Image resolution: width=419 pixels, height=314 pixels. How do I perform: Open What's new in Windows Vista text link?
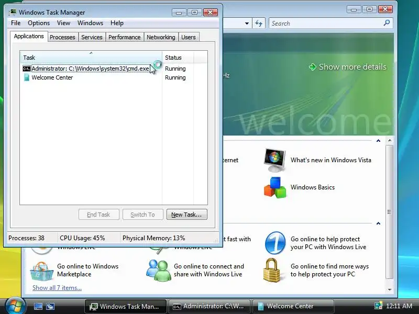tap(331, 160)
